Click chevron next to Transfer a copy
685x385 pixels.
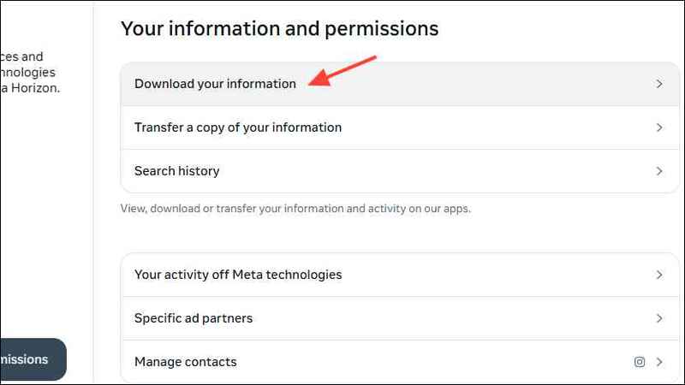click(659, 127)
